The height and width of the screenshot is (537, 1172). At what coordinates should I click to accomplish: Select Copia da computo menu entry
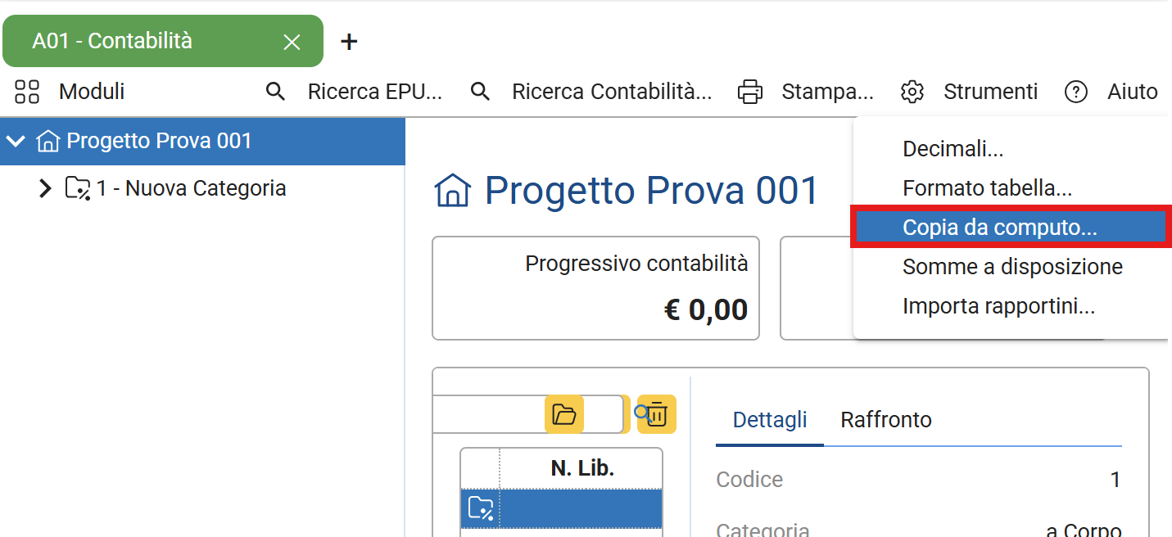click(999, 228)
